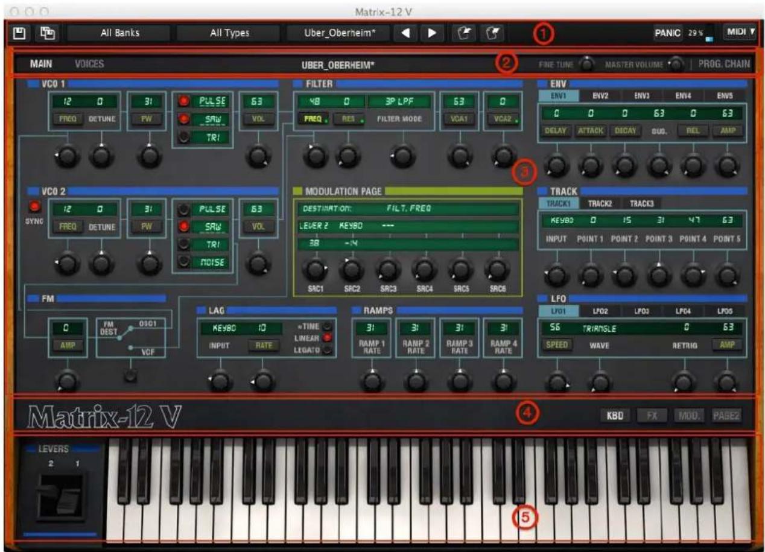Select the LFO3 tab
This screenshot has height=552, width=765.
pyautogui.click(x=641, y=310)
